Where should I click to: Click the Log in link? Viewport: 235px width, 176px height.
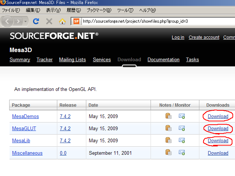pyautogui.click(x=178, y=37)
